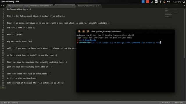Click Line 35, Column 1 status text
186x104 pixels.
(x=11, y=103)
